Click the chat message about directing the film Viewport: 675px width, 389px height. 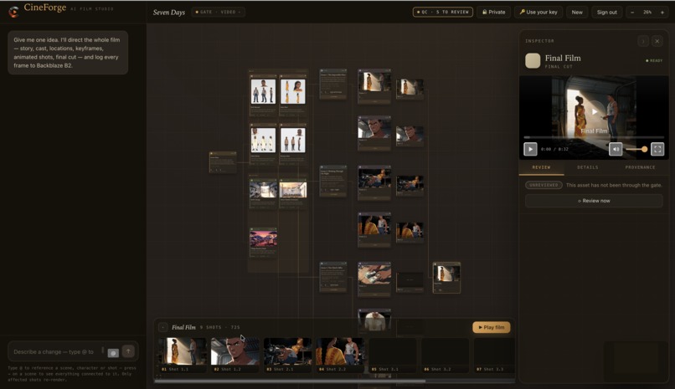68,53
